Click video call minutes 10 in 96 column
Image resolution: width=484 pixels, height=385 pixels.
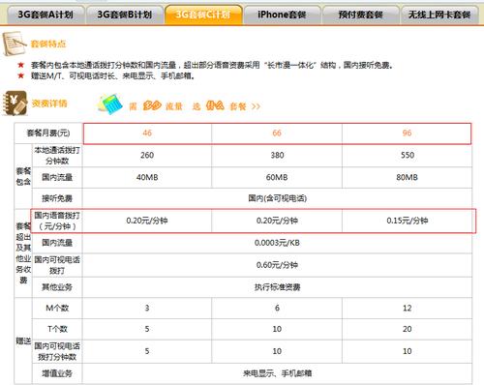(408, 351)
